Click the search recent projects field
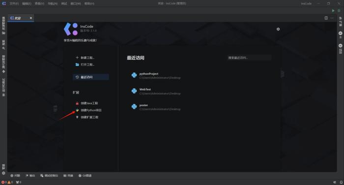This screenshot has height=185, width=344. click(x=249, y=58)
